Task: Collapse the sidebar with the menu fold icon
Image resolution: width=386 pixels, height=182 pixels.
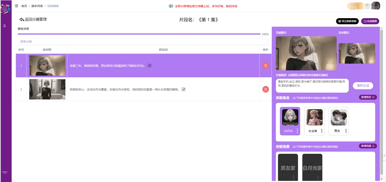Action: pos(16,6)
